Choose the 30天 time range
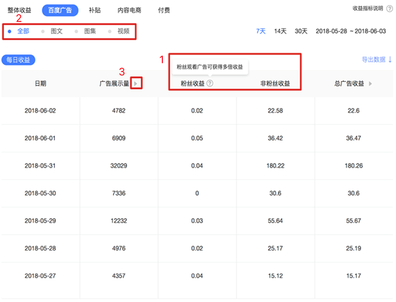Screen dimensions: 396x302 (301, 31)
